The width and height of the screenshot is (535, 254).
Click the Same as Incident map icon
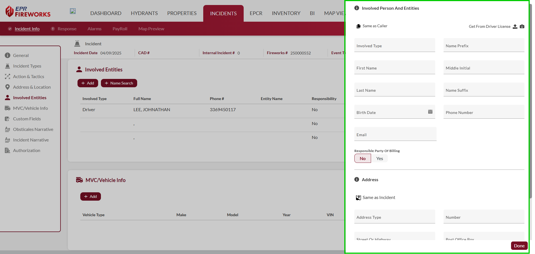pos(358,198)
